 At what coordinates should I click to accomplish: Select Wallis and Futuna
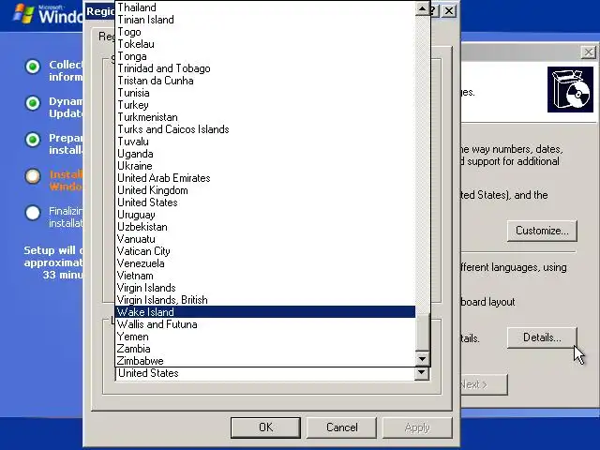(264, 324)
